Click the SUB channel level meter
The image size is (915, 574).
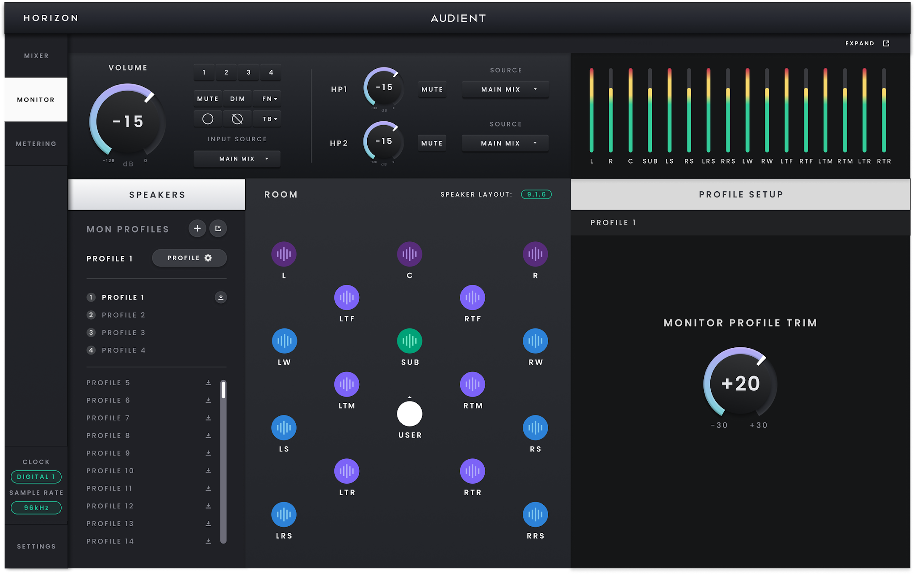pos(650,110)
